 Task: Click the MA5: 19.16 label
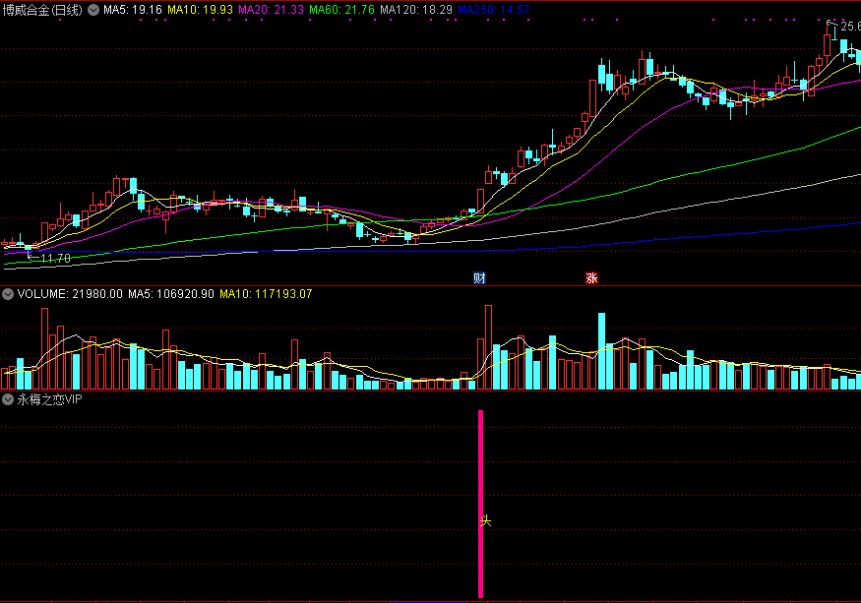[133, 10]
